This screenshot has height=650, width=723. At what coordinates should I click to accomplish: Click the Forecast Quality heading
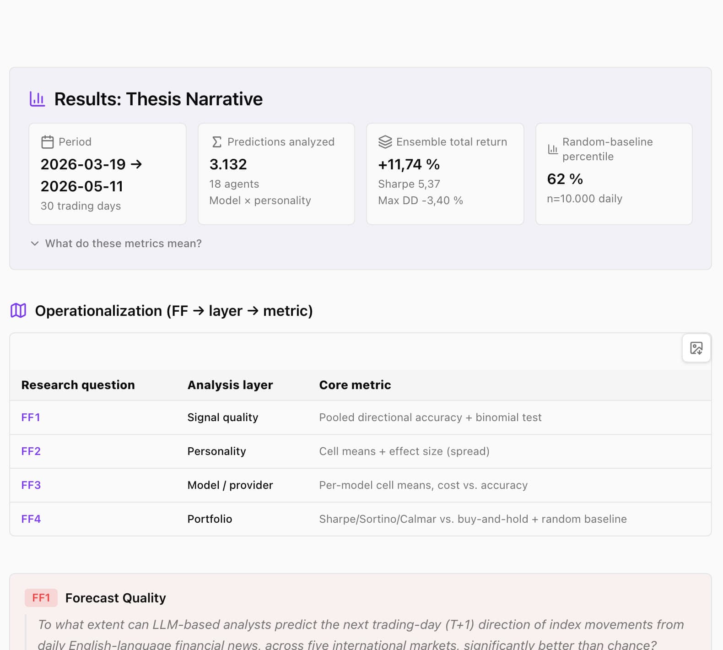tap(116, 598)
